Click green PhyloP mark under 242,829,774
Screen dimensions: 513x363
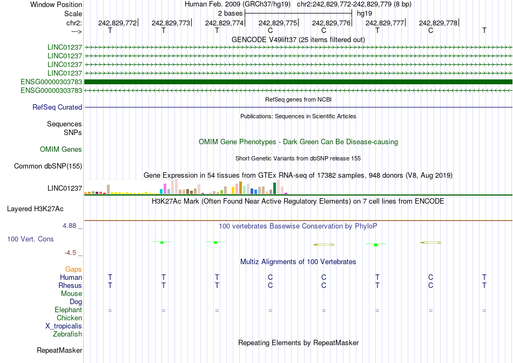[215, 242]
